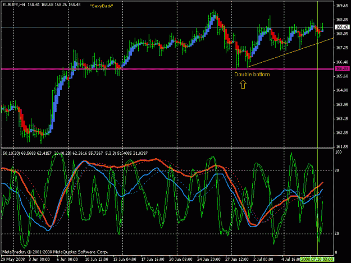Viewport: 351px width, 263px height.
Task: Click the MetaTrader MetaQuotes copyright text
Action: (55, 252)
